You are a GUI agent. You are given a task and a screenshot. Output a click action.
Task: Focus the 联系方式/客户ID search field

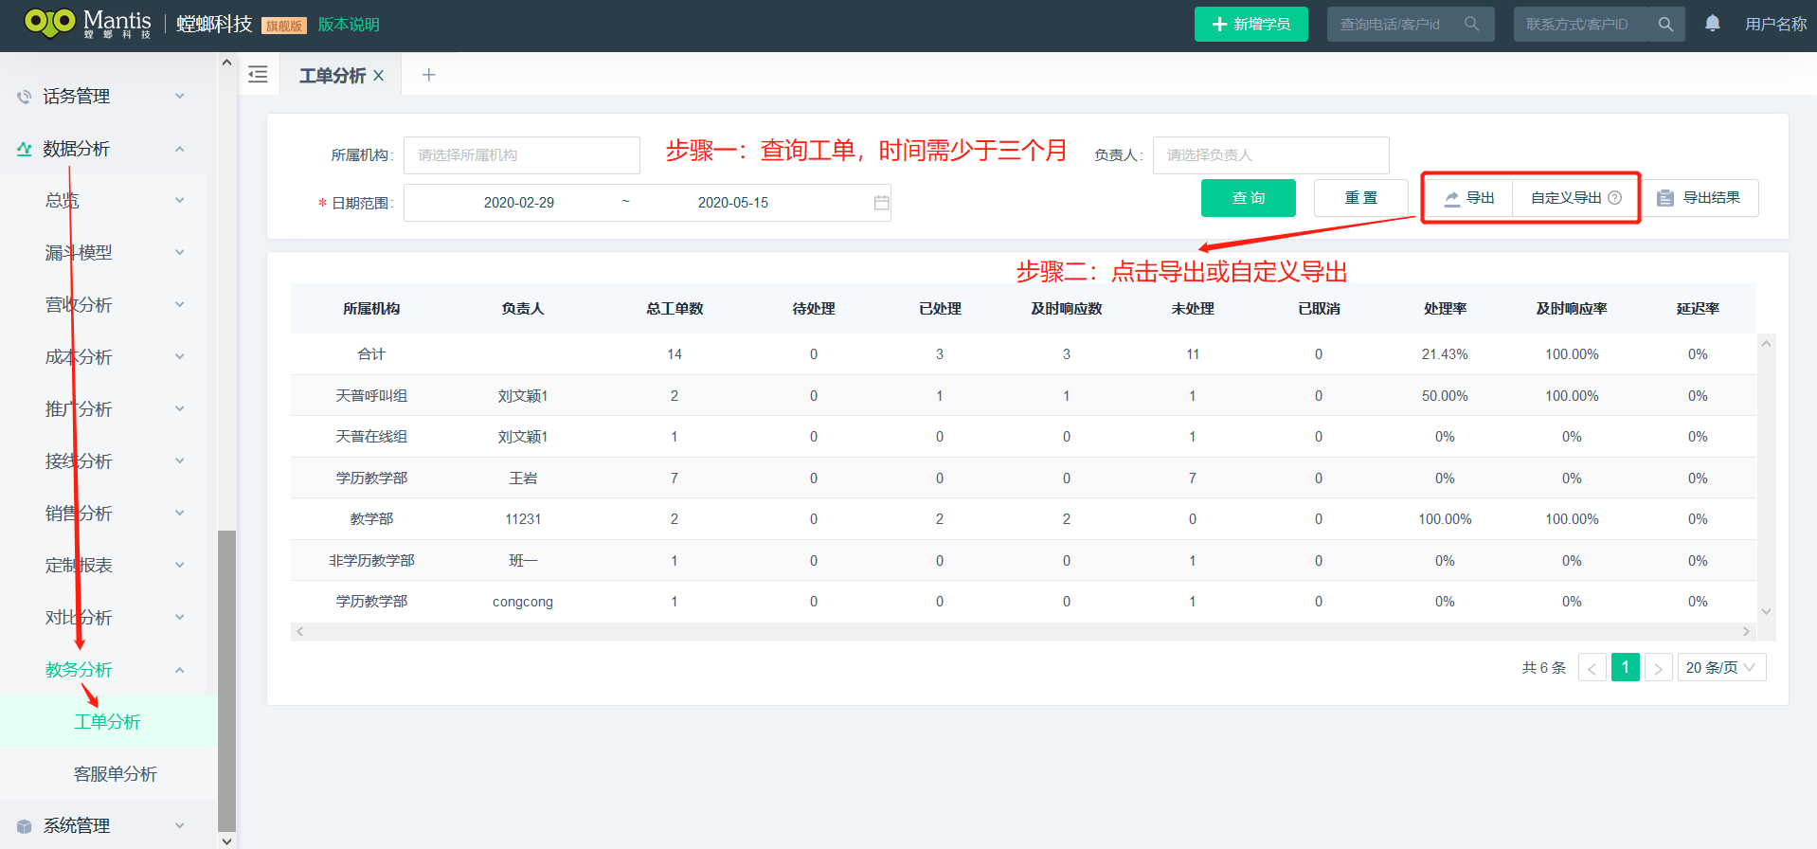(x=1581, y=24)
